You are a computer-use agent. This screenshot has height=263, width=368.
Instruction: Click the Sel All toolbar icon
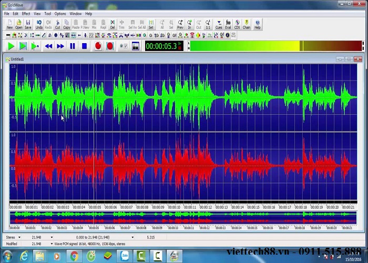click(142, 24)
